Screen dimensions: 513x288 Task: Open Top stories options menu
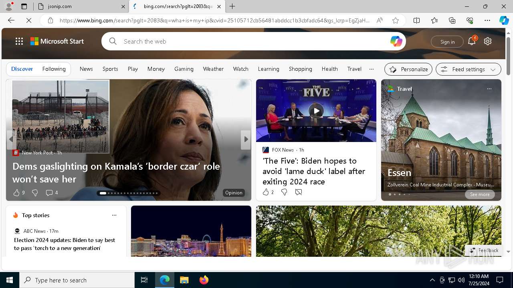point(114,215)
